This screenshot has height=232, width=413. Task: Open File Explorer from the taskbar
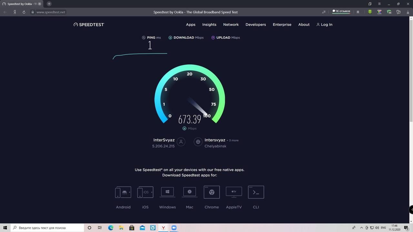[121, 227]
